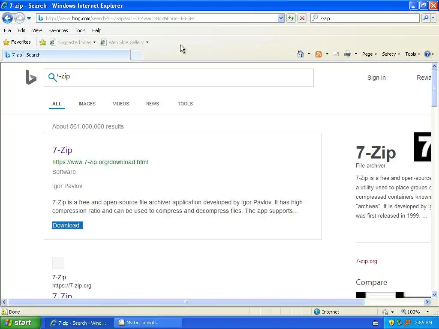Click the vertical scrollbar up arrow
This screenshot has height=329, width=439.
434,66
